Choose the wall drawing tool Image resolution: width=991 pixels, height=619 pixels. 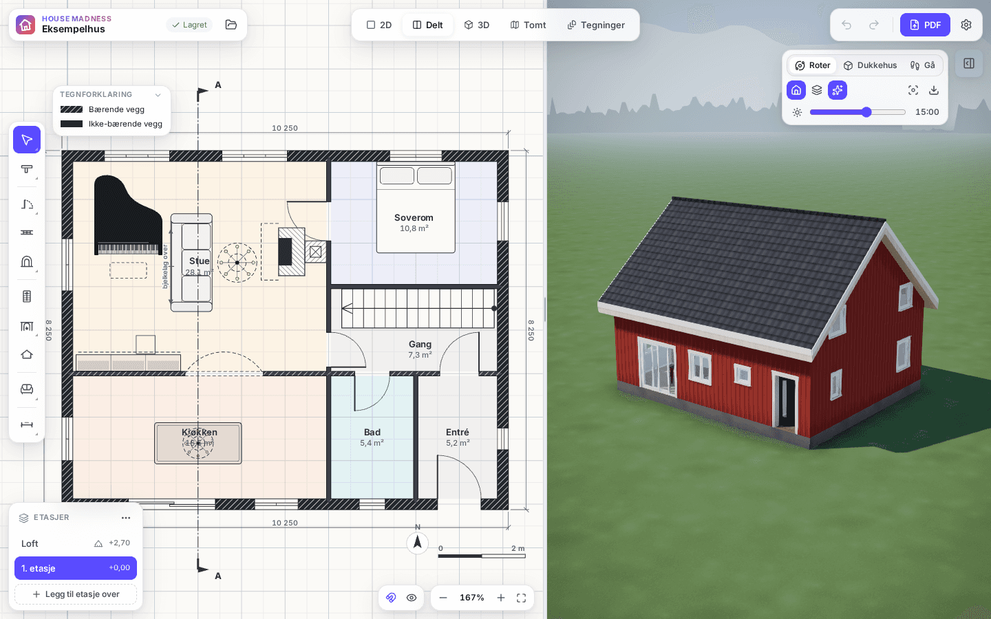tap(27, 169)
